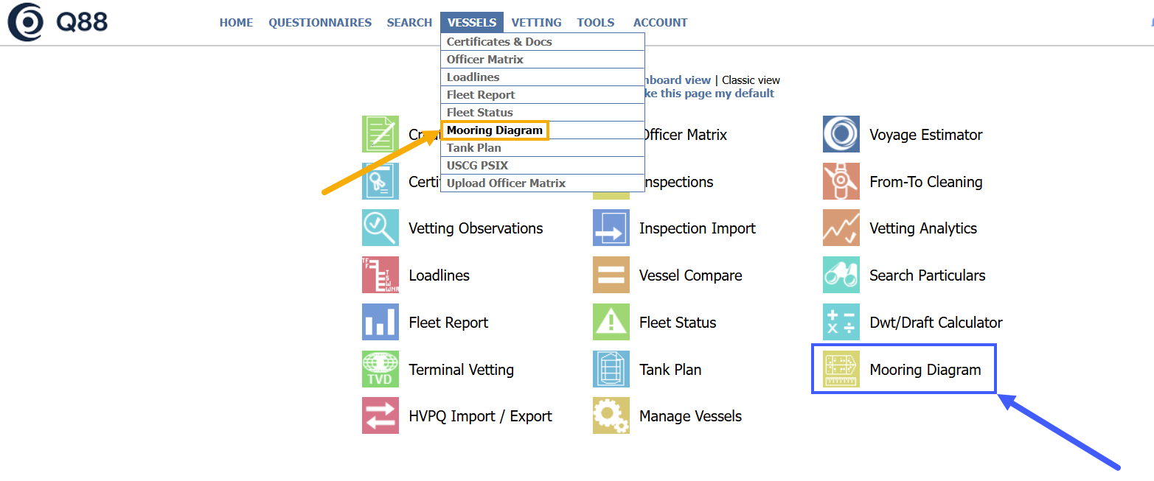Viewport: 1154px width, 481px height.
Task: Click the Manage Vessels gears icon
Action: 611,416
